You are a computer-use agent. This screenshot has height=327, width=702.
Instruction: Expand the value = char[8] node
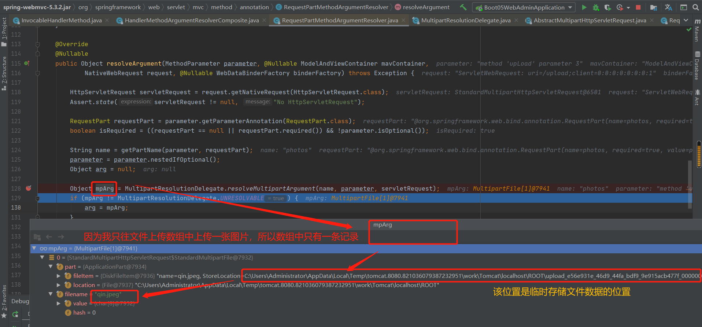(59, 303)
